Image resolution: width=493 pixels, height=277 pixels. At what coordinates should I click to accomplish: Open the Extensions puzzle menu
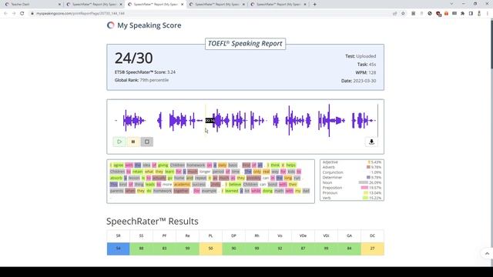tap(462, 14)
